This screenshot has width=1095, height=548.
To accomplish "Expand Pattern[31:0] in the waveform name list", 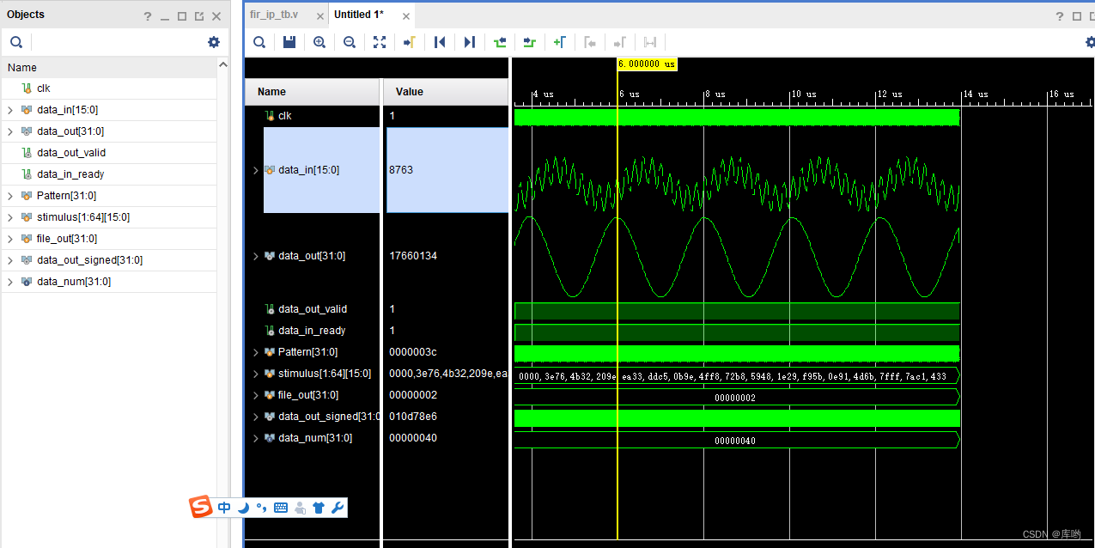I will pyautogui.click(x=255, y=351).
